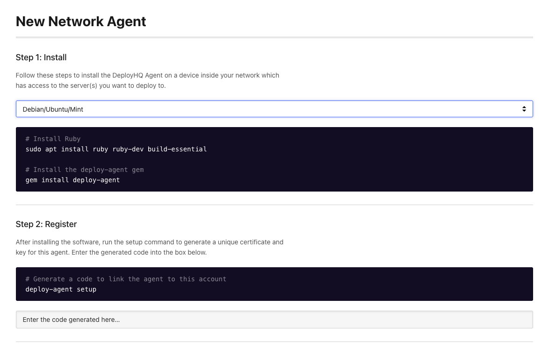Expand the OS list to choose another distribution
The height and width of the screenshot is (349, 549).
[274, 108]
